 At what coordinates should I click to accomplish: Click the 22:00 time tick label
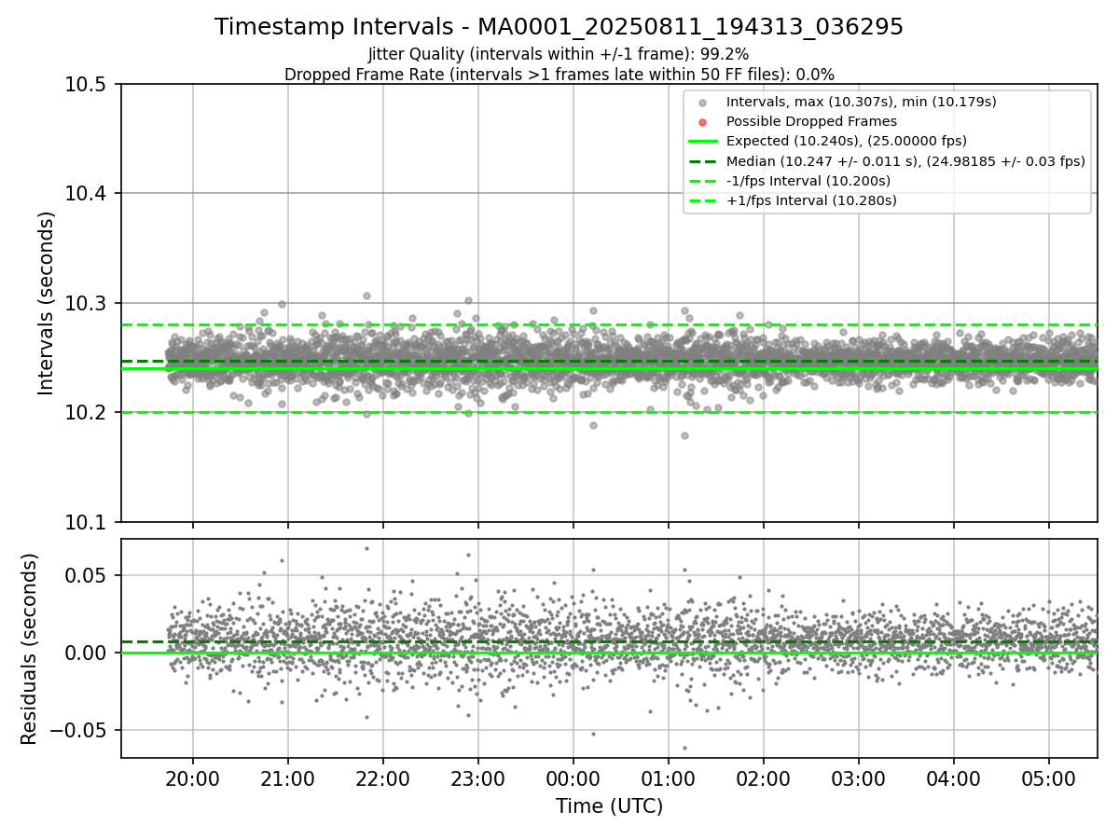tap(383, 778)
